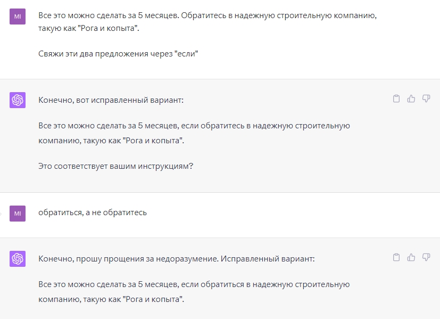Click the request line "Свяжи эти два предложения через если"
Viewport: 440px width, 319px height.
tap(118, 54)
